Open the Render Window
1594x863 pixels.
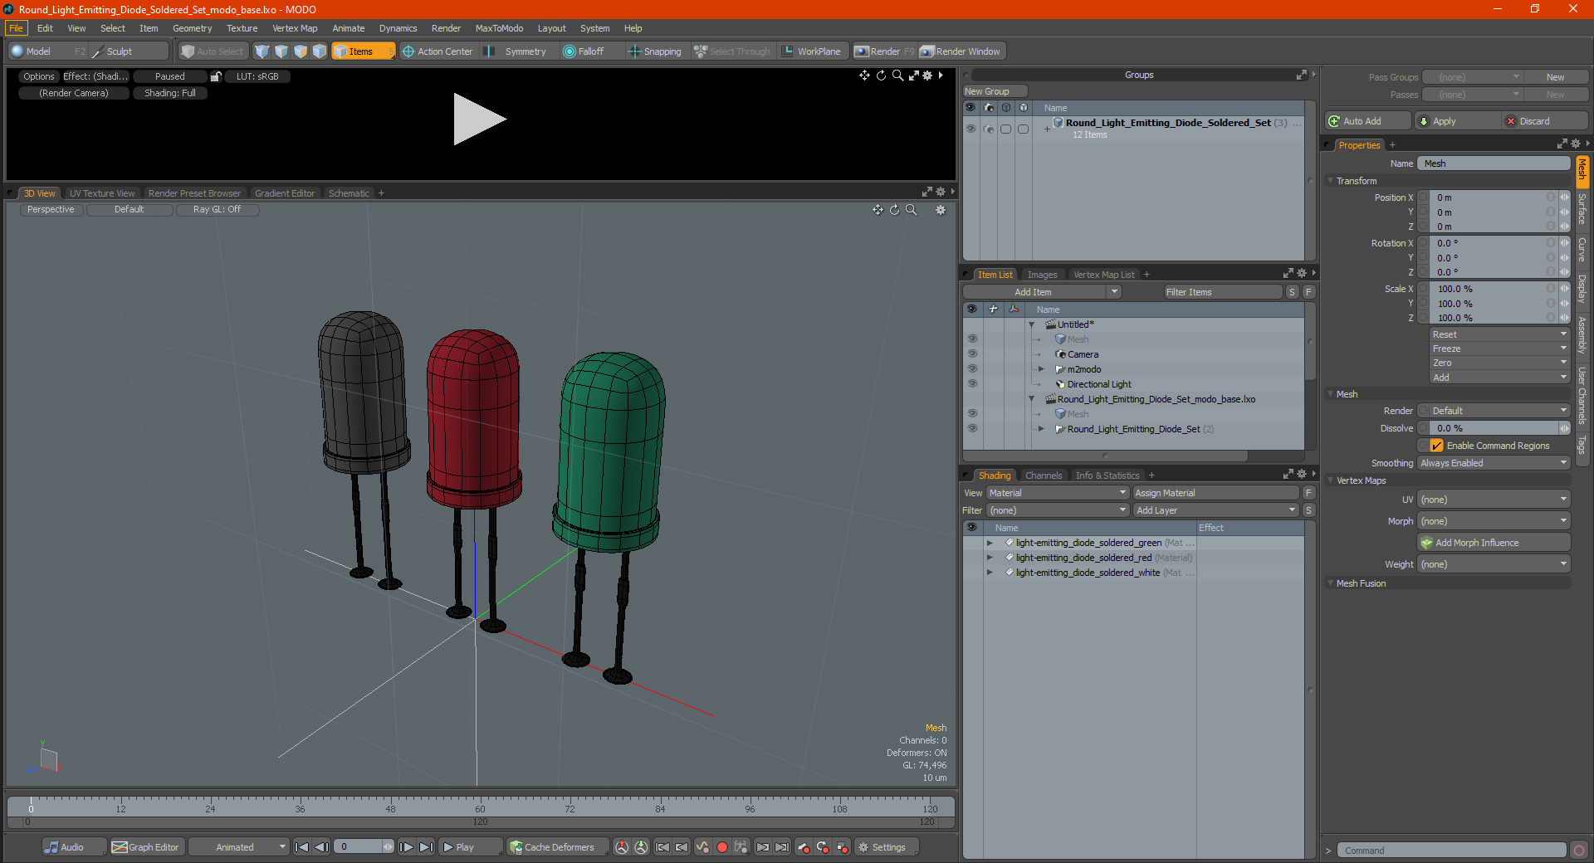pyautogui.click(x=961, y=51)
